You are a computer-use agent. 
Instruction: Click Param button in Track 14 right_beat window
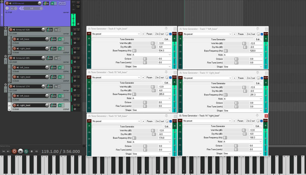[x=240, y=121]
